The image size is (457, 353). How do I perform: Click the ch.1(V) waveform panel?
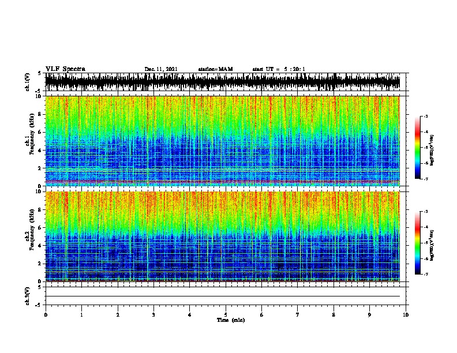(x=223, y=82)
